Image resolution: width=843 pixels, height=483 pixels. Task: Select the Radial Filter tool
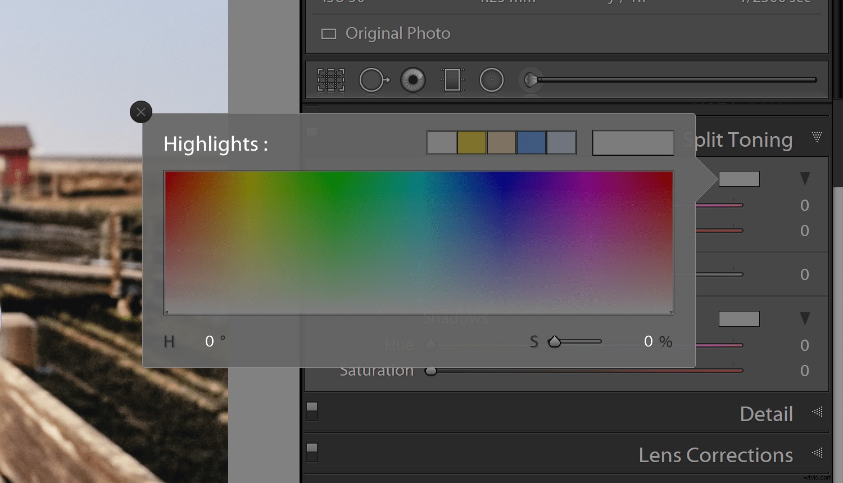click(x=492, y=80)
